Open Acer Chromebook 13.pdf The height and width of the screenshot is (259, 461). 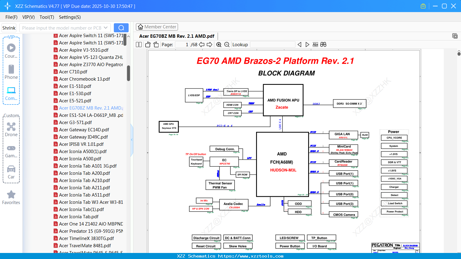(x=84, y=79)
